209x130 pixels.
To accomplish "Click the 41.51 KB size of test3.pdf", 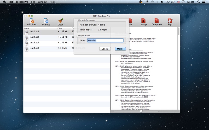I will click(63, 42).
